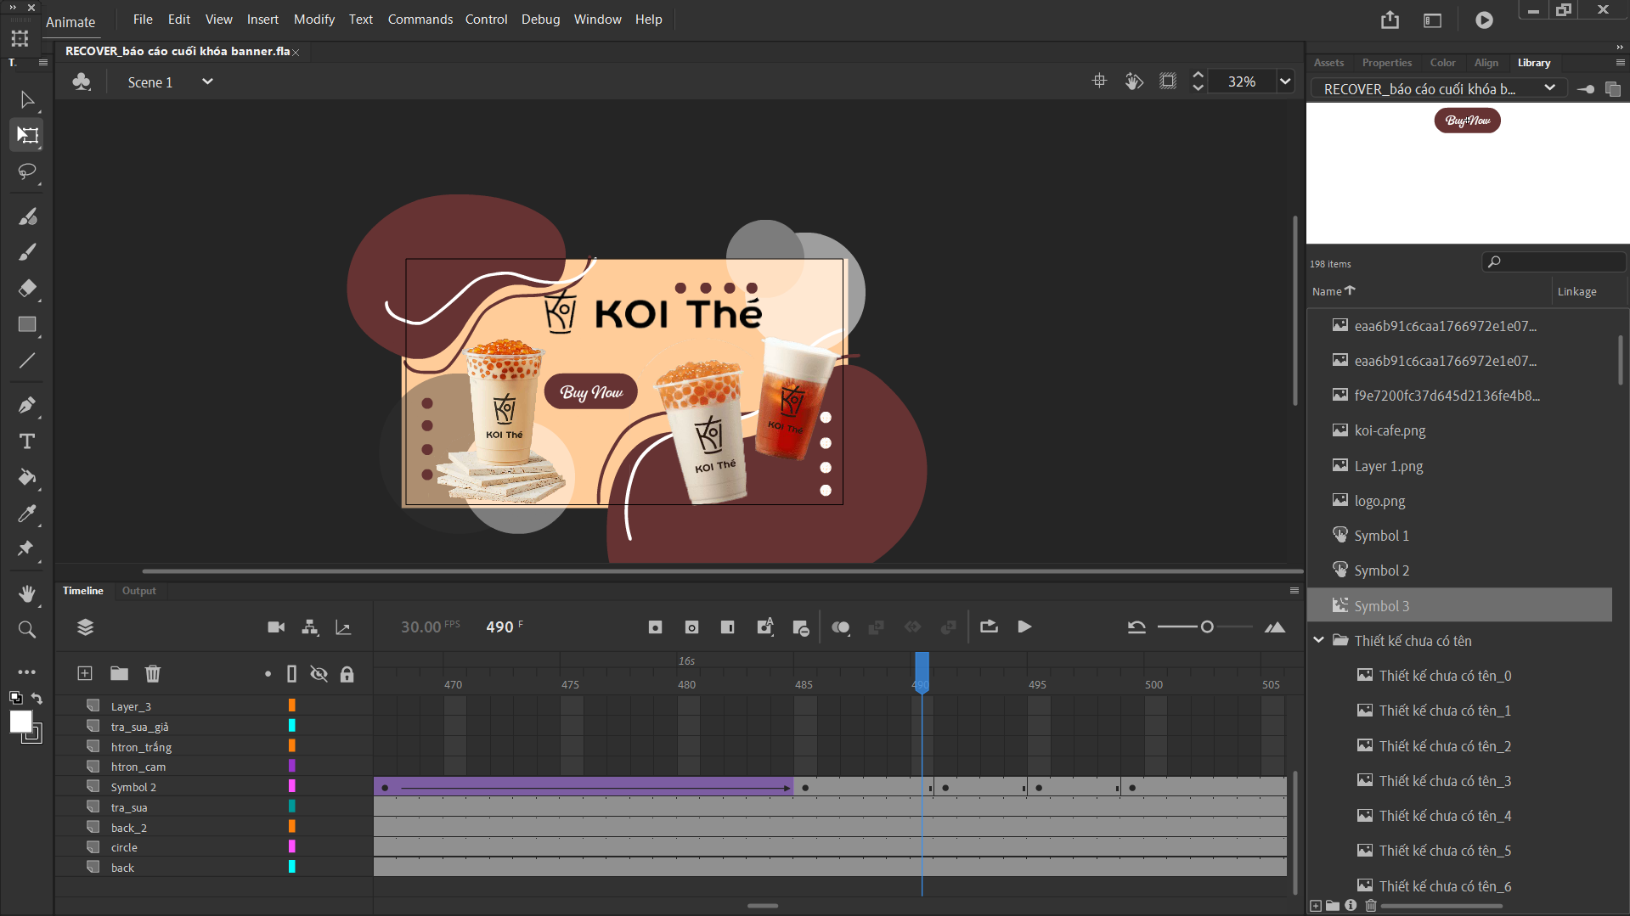This screenshot has width=1630, height=916.
Task: Select the Line tool
Action: pos(27,361)
